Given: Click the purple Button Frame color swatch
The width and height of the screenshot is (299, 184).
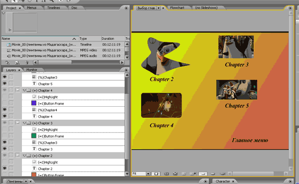Looking at the screenshot, I should (x=34, y=103).
